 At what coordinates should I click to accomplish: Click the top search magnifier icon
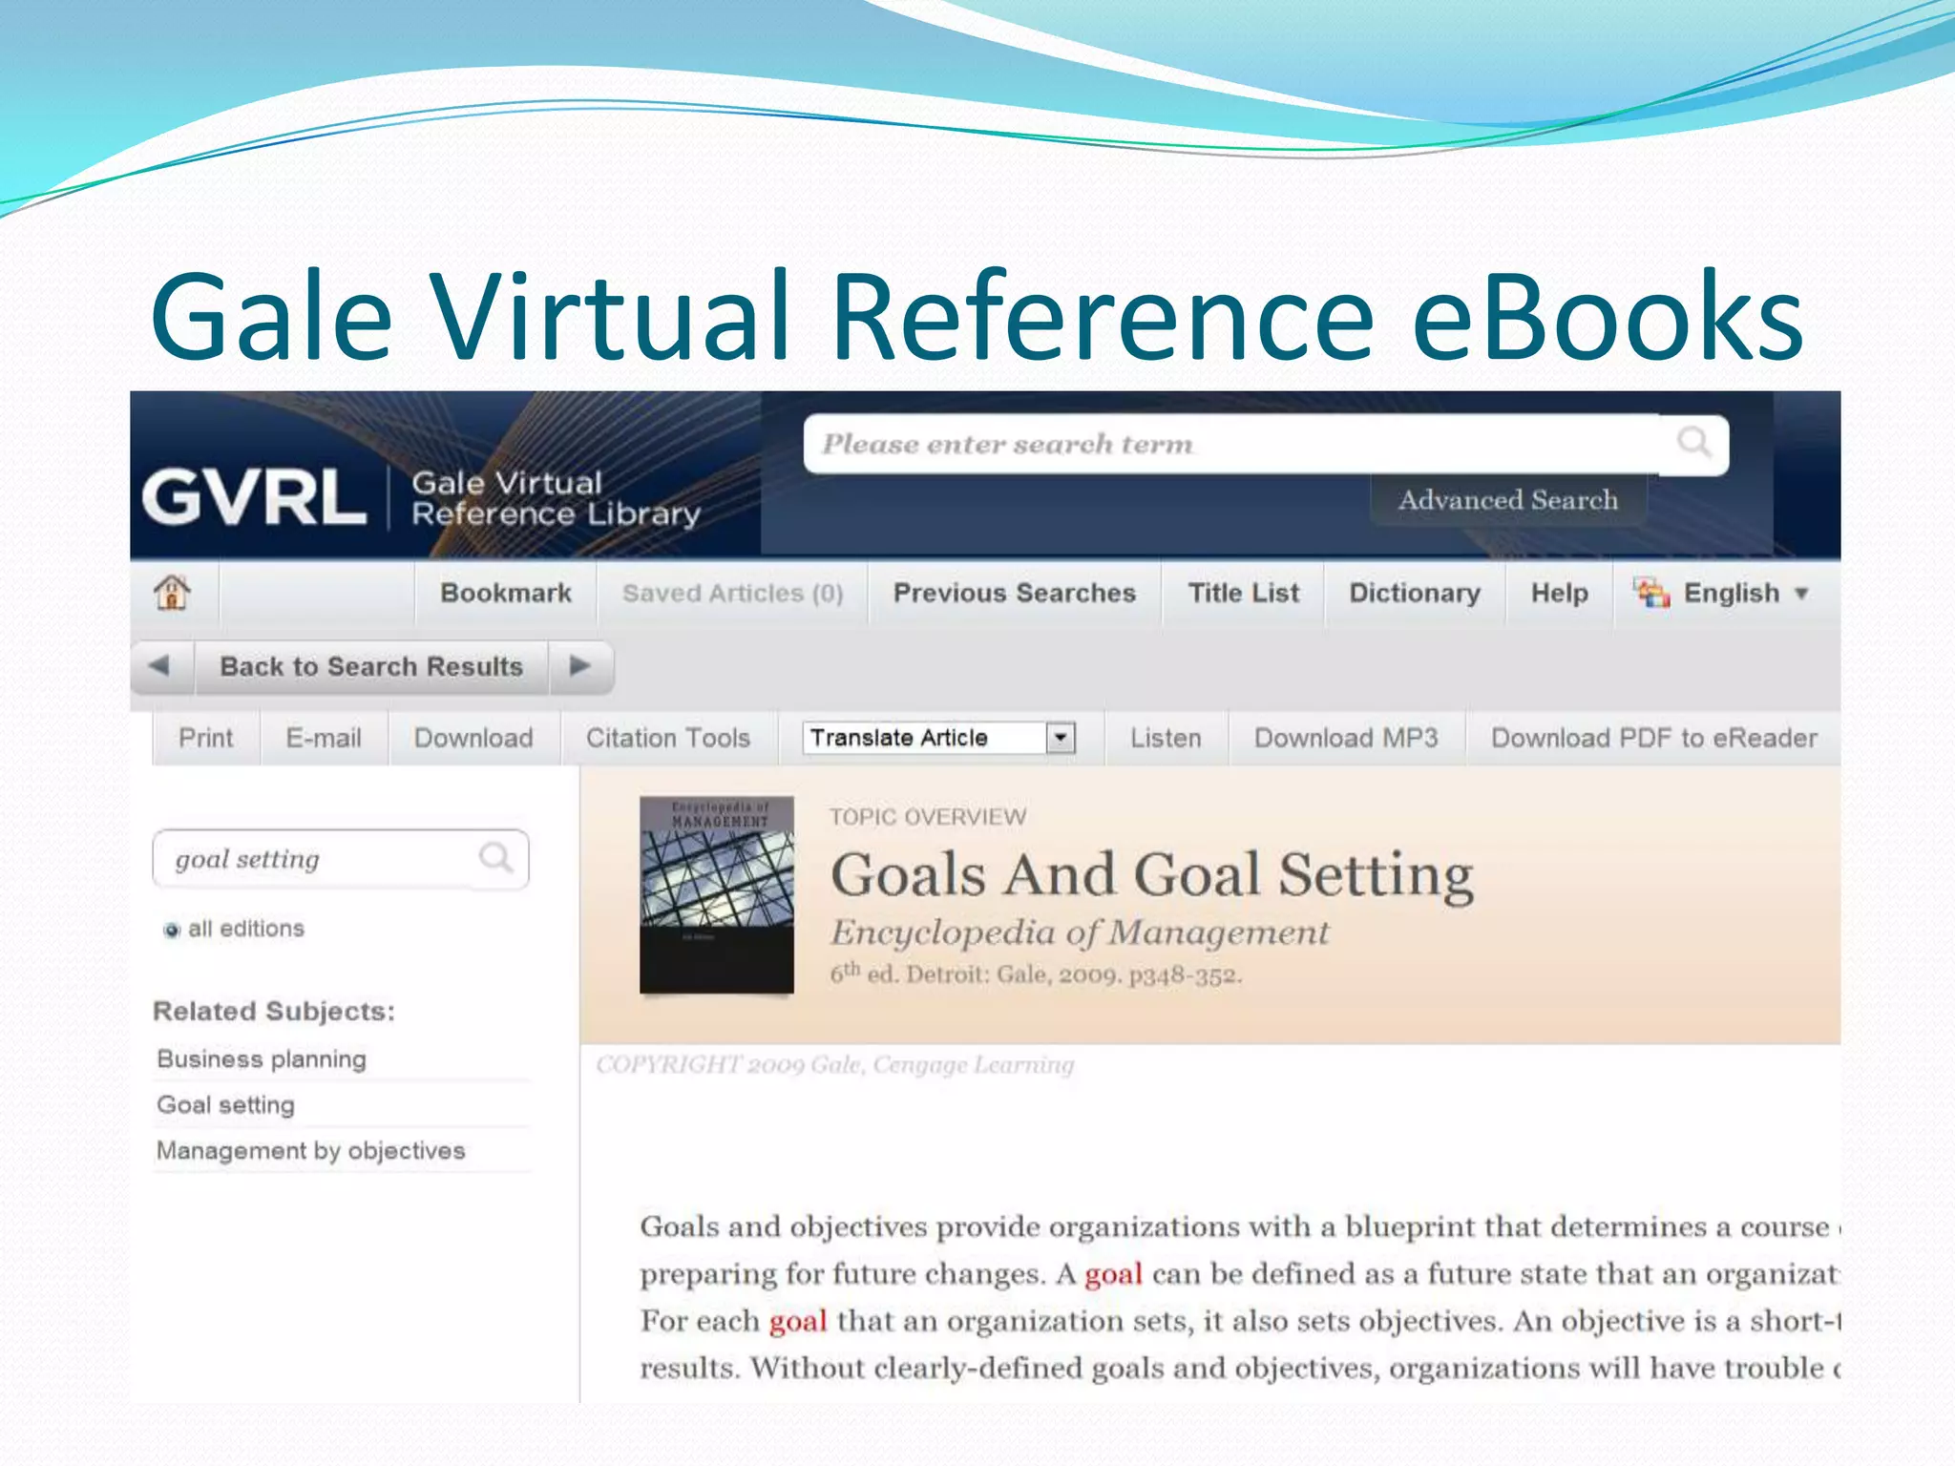click(x=1694, y=442)
